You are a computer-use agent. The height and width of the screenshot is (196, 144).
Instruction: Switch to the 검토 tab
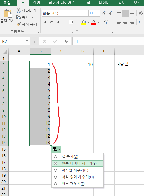[x=122, y=3]
